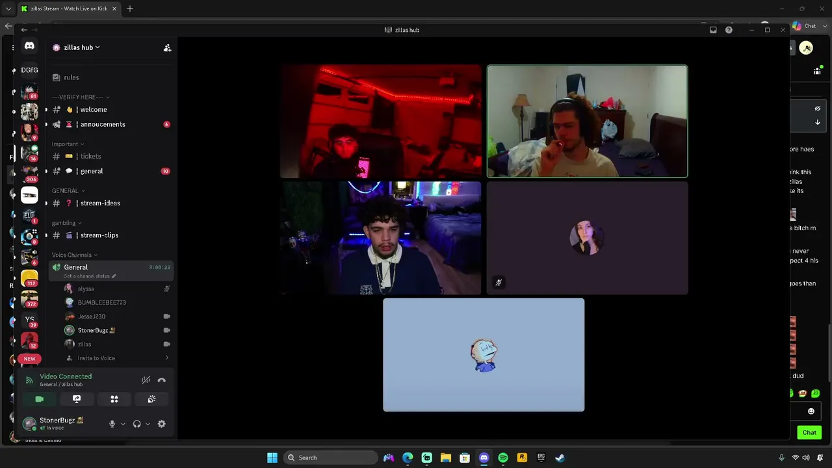The height and width of the screenshot is (468, 832).
Task: Click StonerBugz in voice member list
Action: pyautogui.click(x=118, y=330)
